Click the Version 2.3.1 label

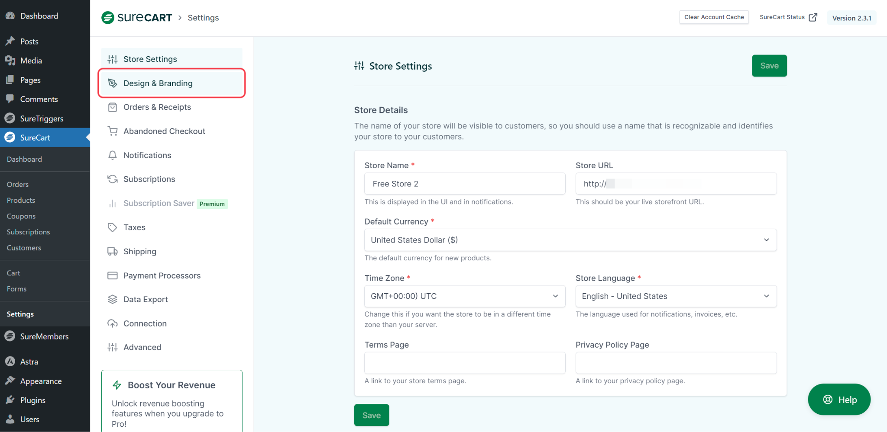tap(851, 18)
